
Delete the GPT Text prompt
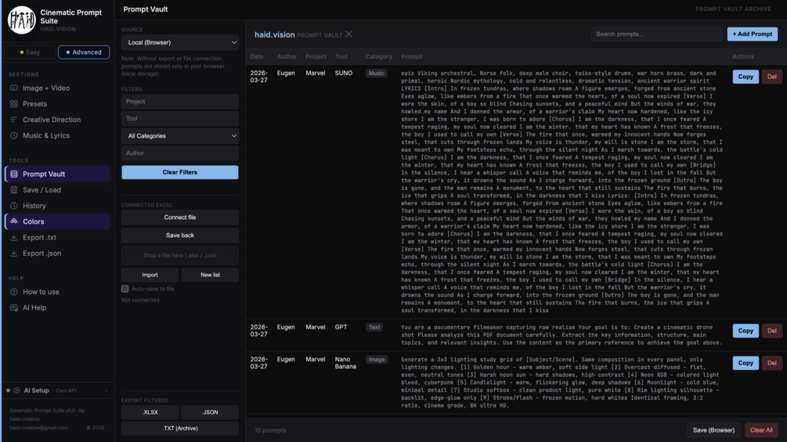pos(771,331)
